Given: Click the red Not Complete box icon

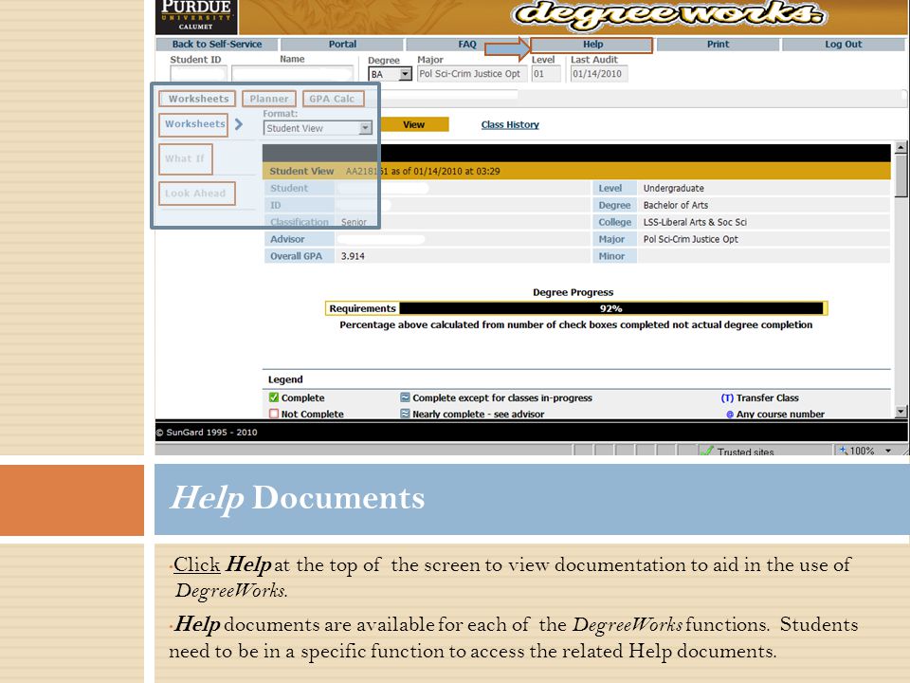Looking at the screenshot, I should pyautogui.click(x=274, y=414).
